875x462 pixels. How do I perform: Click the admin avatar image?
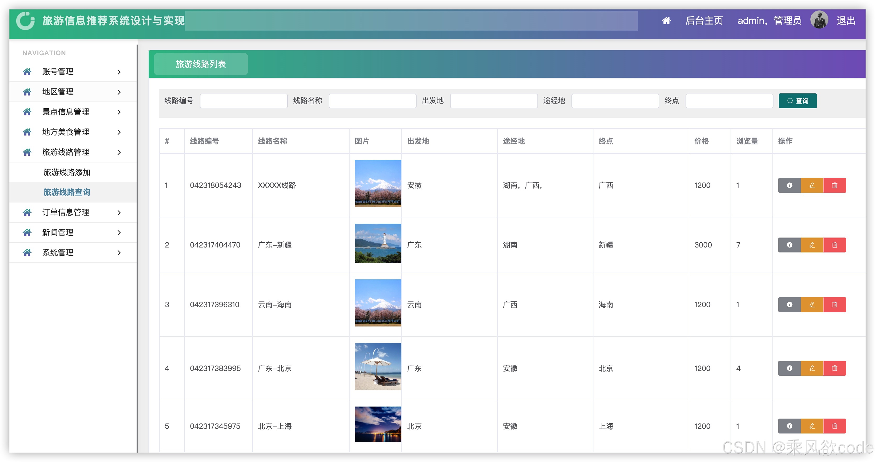[x=820, y=21]
